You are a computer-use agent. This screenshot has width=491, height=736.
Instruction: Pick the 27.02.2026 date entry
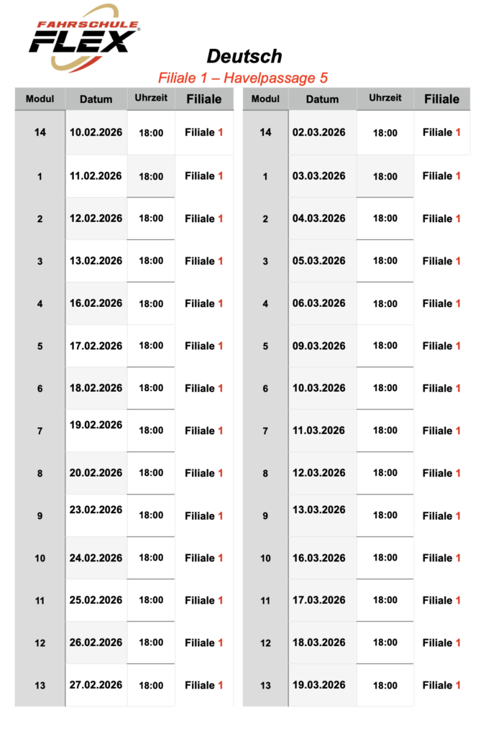96,685
